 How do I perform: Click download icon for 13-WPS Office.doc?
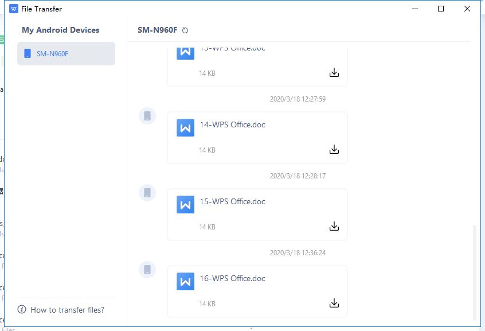[334, 73]
